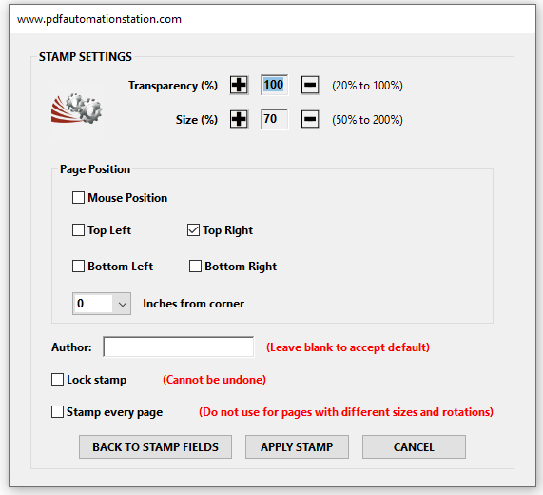Click the '(50% to 200%)' range text

[x=367, y=120]
